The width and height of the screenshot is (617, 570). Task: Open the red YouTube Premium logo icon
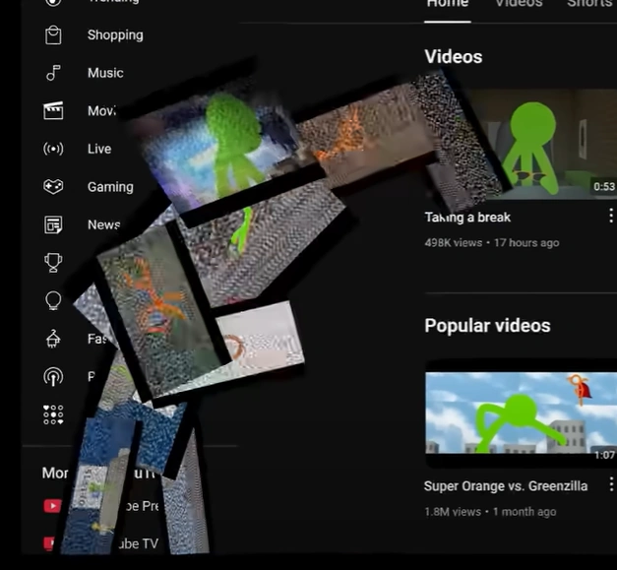52,506
